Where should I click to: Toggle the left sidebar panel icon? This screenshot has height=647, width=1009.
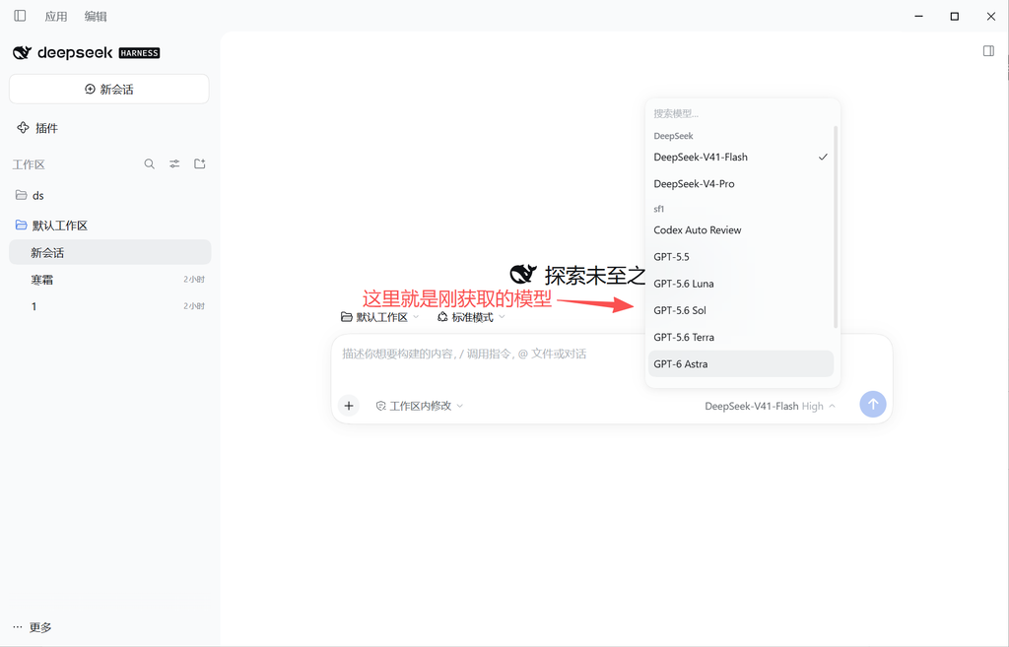pyautogui.click(x=20, y=16)
